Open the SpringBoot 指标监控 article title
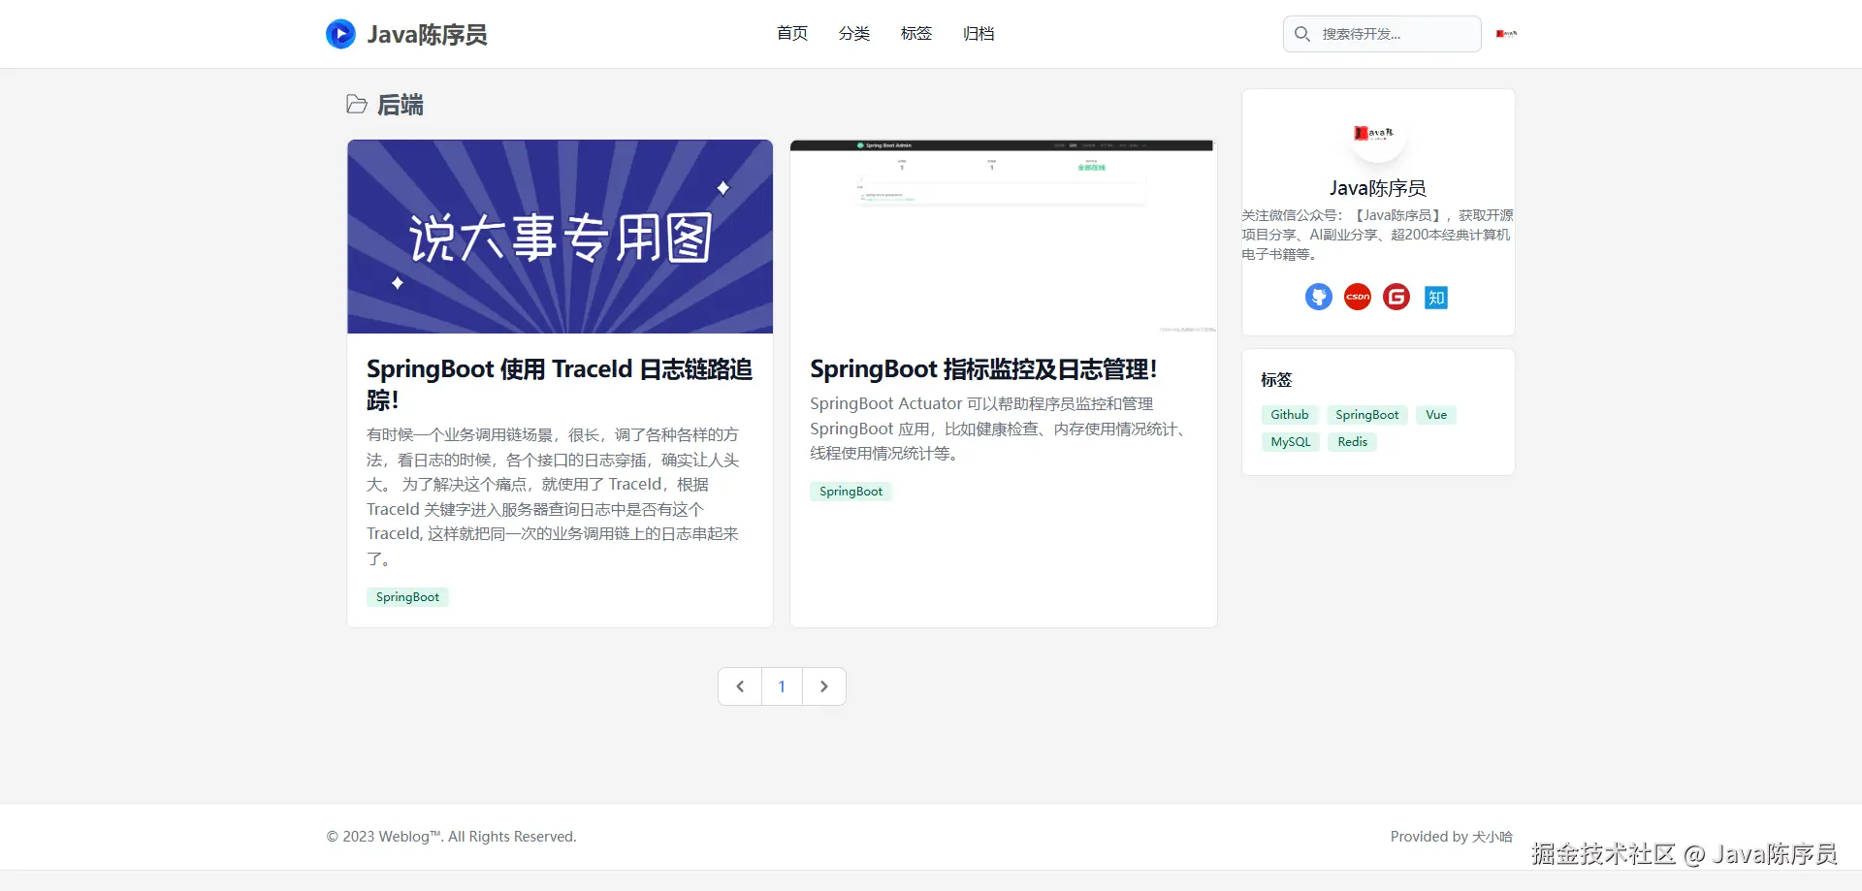The image size is (1862, 891). 983,369
